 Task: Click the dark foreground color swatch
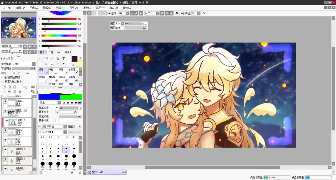click(74, 59)
